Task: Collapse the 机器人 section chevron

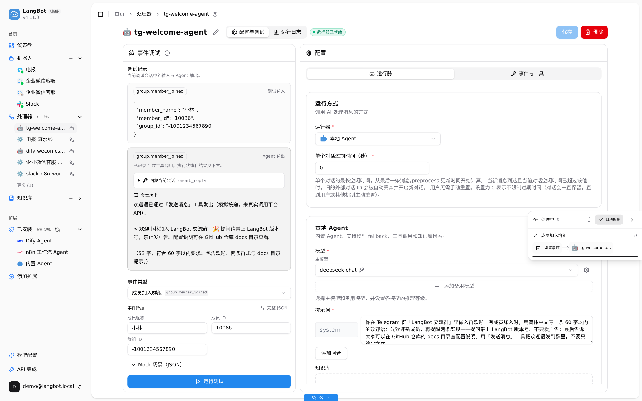Action: pyautogui.click(x=80, y=58)
